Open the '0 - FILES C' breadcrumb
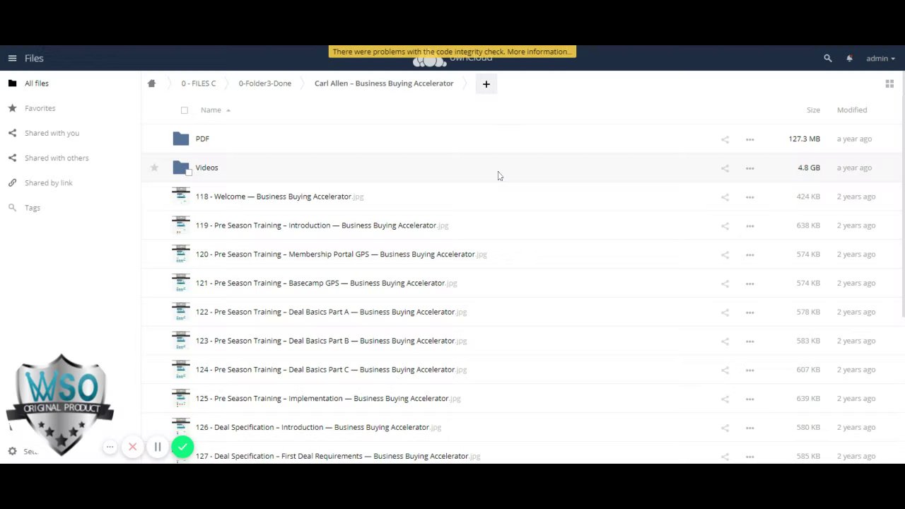The height and width of the screenshot is (509, 905). pyautogui.click(x=199, y=83)
